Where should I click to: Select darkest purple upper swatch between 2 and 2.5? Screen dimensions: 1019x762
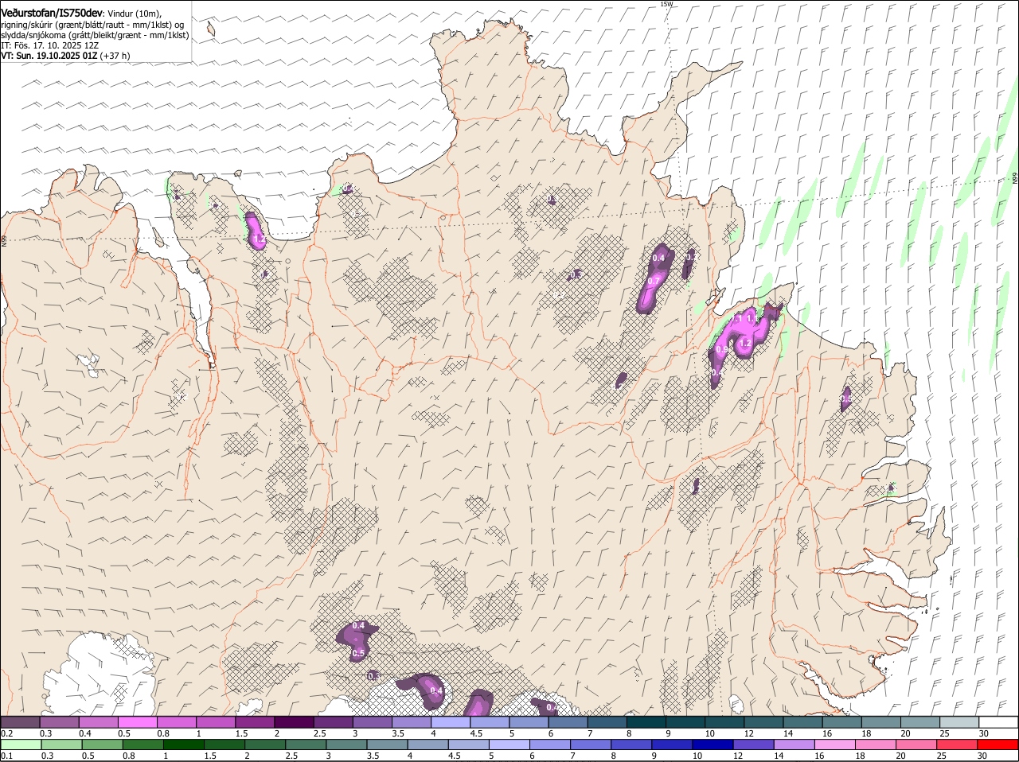pyautogui.click(x=294, y=721)
